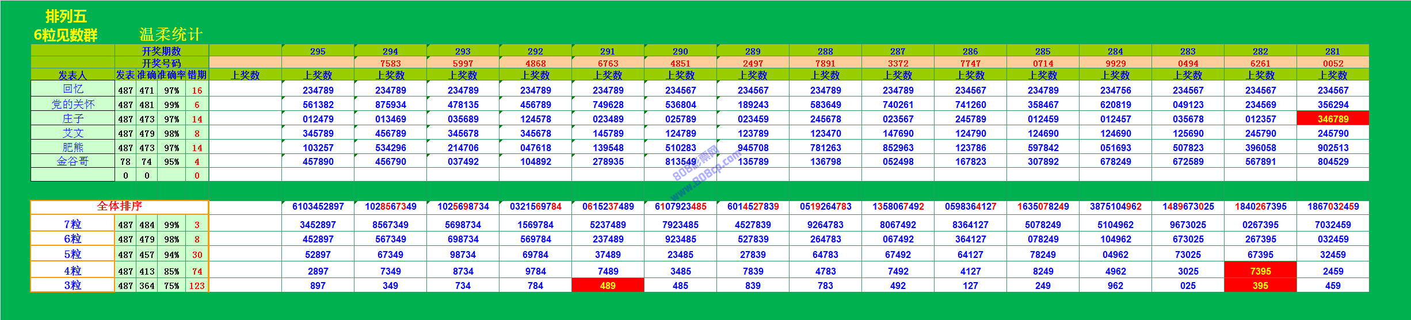
Task: Select the red highlighted 346789 cell
Action: coord(1333,119)
